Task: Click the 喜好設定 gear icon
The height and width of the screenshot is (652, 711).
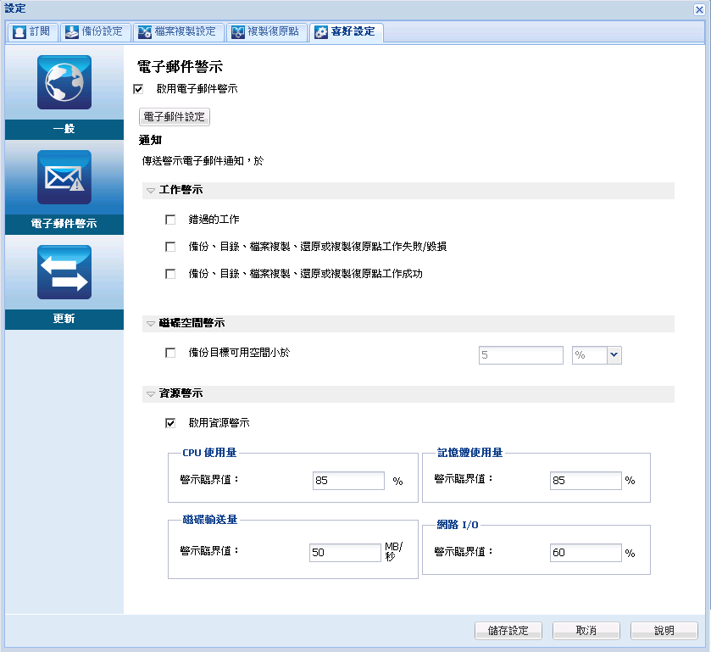Action: pyautogui.click(x=321, y=32)
